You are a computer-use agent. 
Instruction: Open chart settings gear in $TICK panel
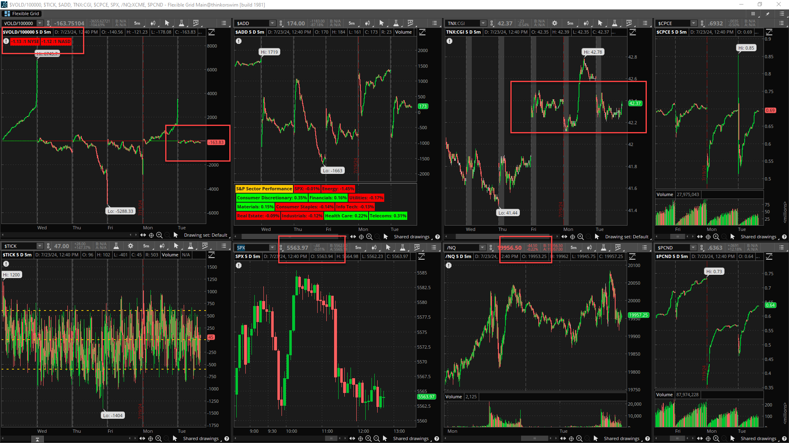point(130,246)
